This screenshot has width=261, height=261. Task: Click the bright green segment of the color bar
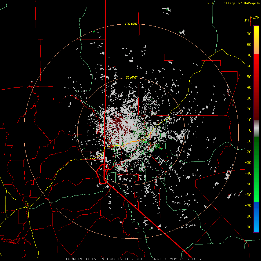256,191
